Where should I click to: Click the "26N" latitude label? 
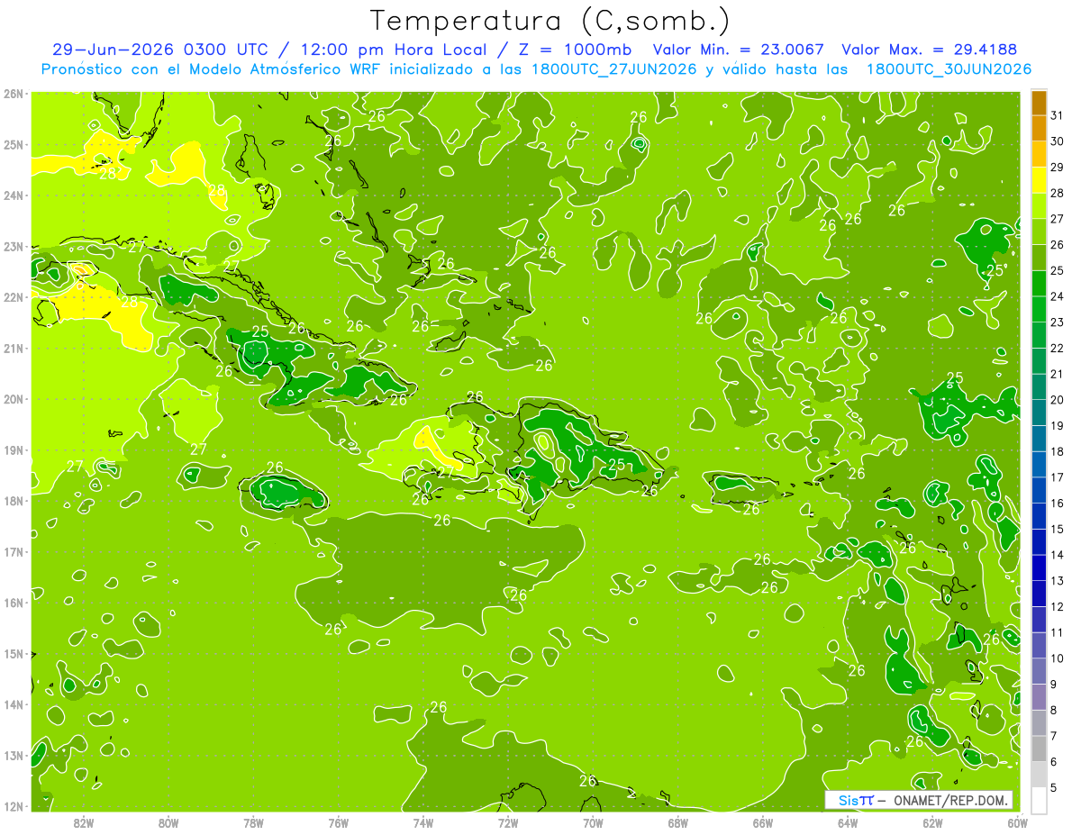click(x=14, y=94)
